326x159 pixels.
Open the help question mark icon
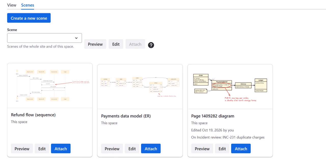pos(151,45)
